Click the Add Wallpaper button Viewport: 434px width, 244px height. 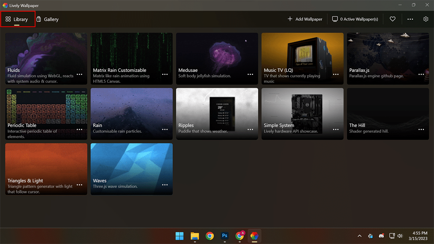point(305,19)
